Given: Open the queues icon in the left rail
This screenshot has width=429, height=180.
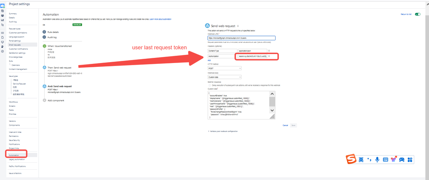Looking at the screenshot, I should (x=3, y=11).
